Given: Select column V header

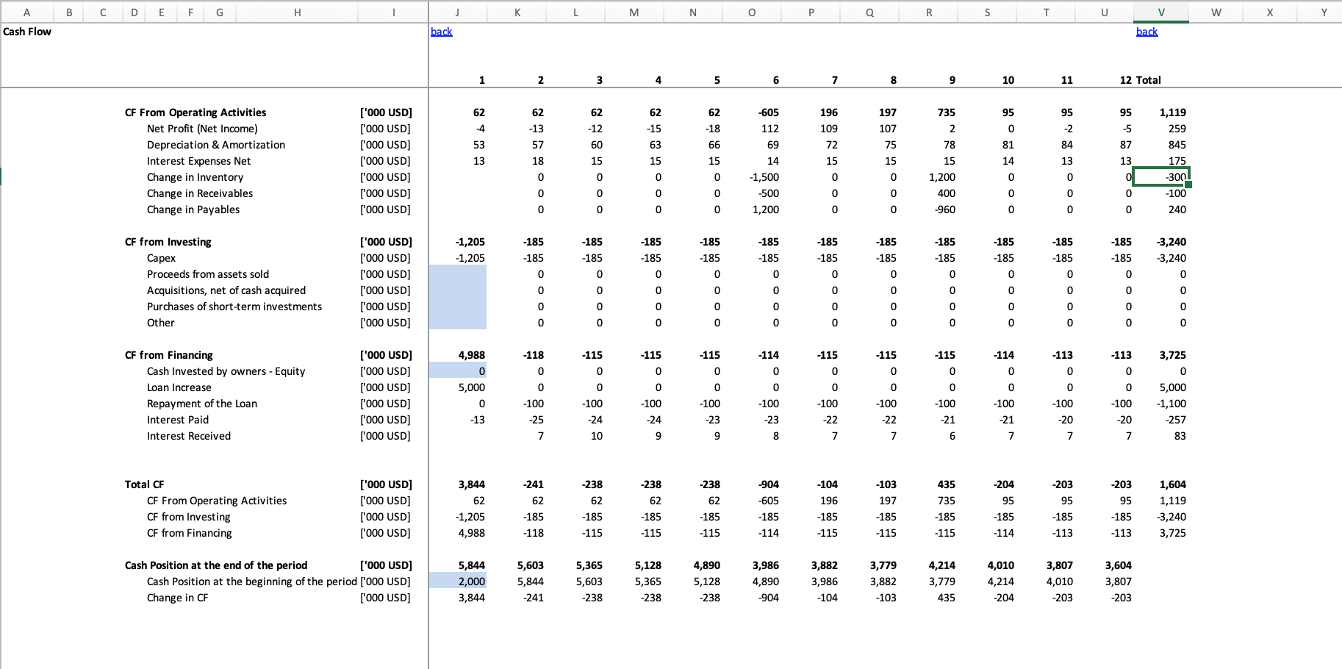Looking at the screenshot, I should click(x=1161, y=12).
